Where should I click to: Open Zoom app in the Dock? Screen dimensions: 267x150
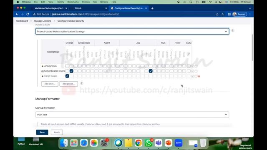[x=179, y=143]
